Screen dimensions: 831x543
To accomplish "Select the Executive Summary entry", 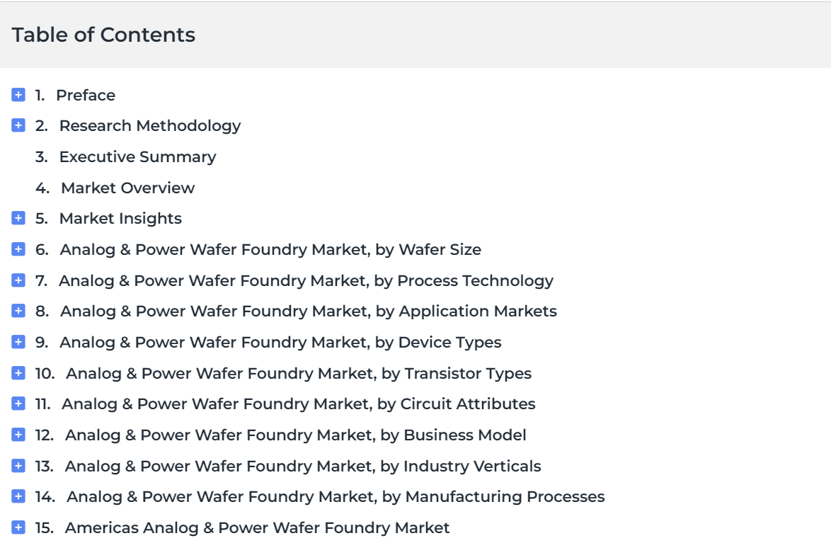I will point(138,157).
